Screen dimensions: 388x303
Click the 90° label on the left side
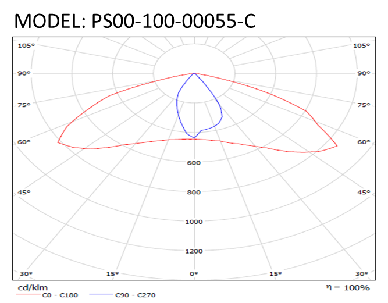coord(24,73)
